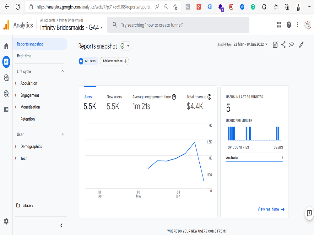Go back with the browser back arrow

pyautogui.click(x=7, y=7)
